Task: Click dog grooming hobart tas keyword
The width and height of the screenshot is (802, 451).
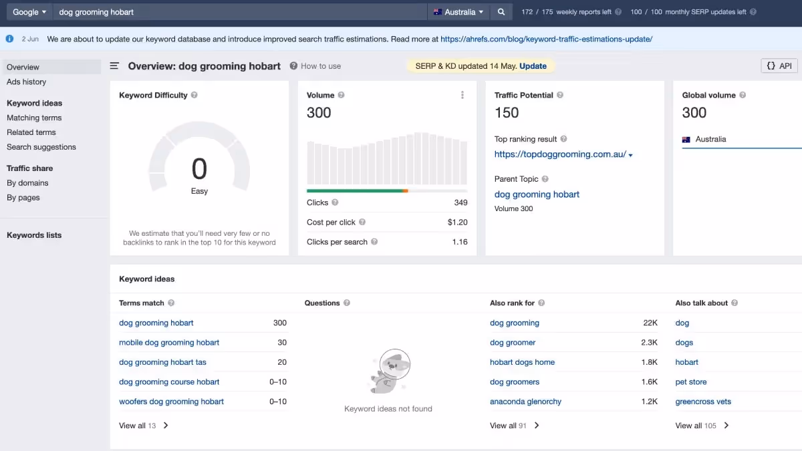Action: (162, 362)
